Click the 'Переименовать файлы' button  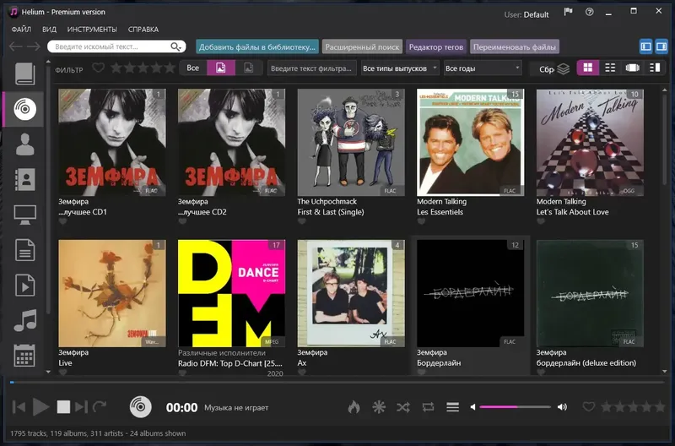pos(515,47)
